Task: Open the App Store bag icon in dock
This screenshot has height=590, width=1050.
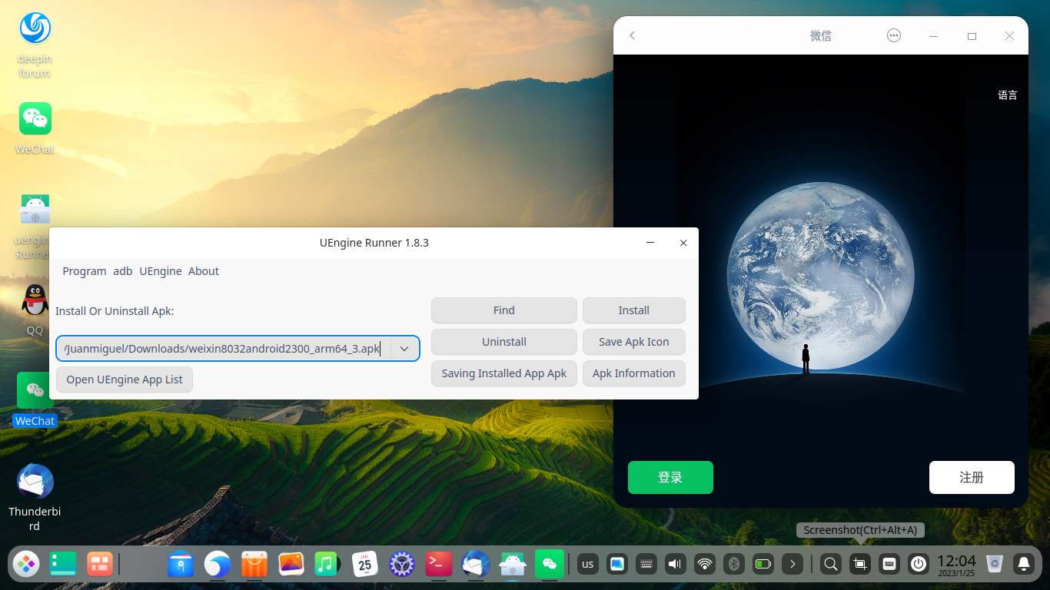Action: pyautogui.click(x=254, y=565)
